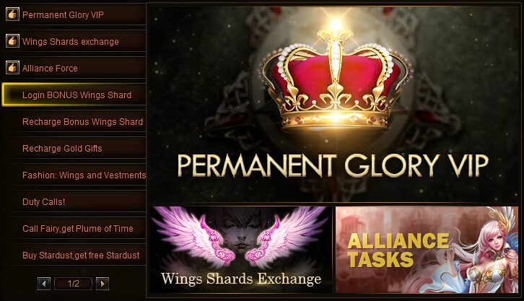524x301 pixels.
Task: Go to next page with right arrow
Action: coord(102,284)
